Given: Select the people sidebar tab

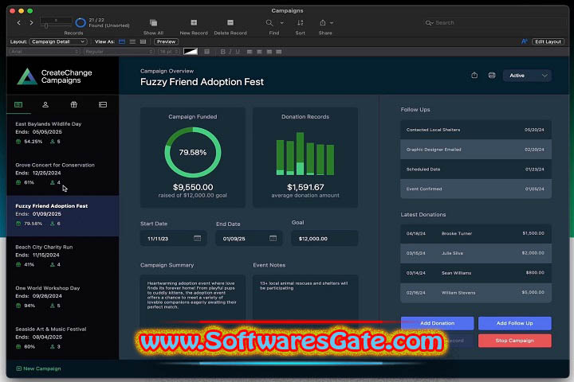Looking at the screenshot, I should 45,105.
